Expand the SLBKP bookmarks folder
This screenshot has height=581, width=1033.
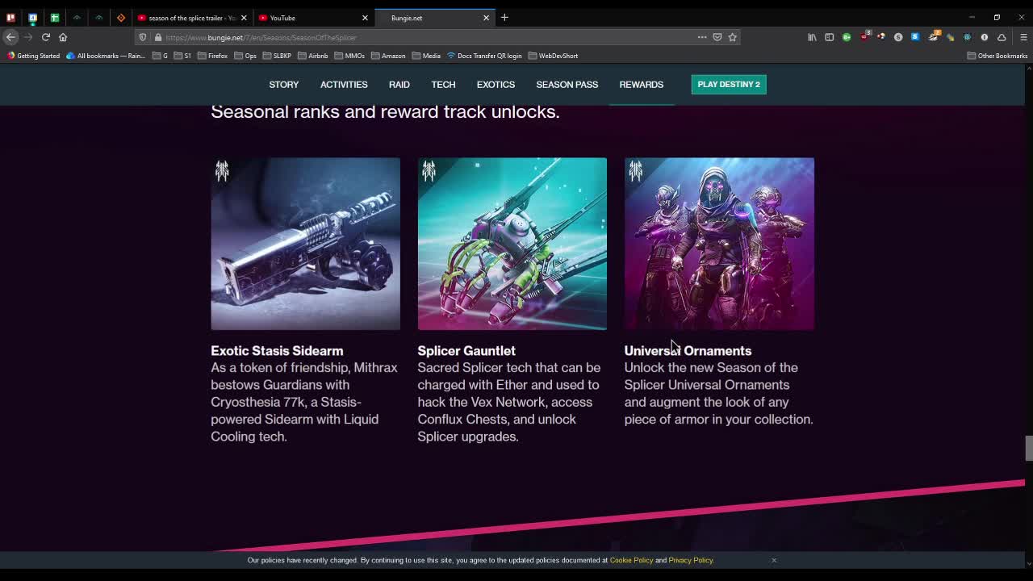coord(277,56)
